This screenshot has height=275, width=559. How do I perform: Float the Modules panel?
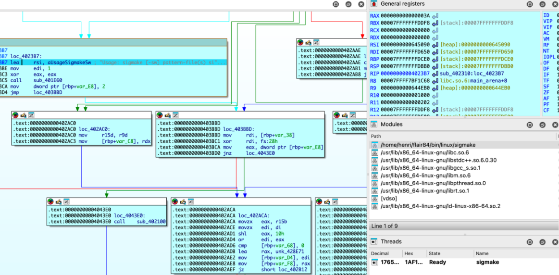[542, 125]
